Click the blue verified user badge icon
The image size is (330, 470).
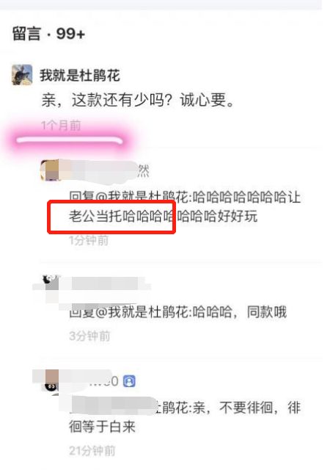(x=129, y=381)
